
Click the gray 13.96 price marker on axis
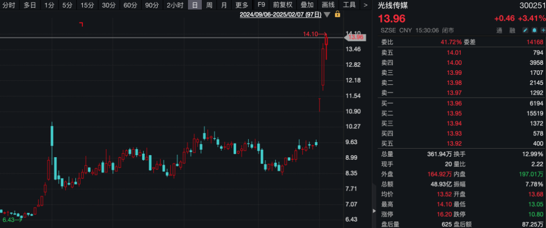point(355,37)
